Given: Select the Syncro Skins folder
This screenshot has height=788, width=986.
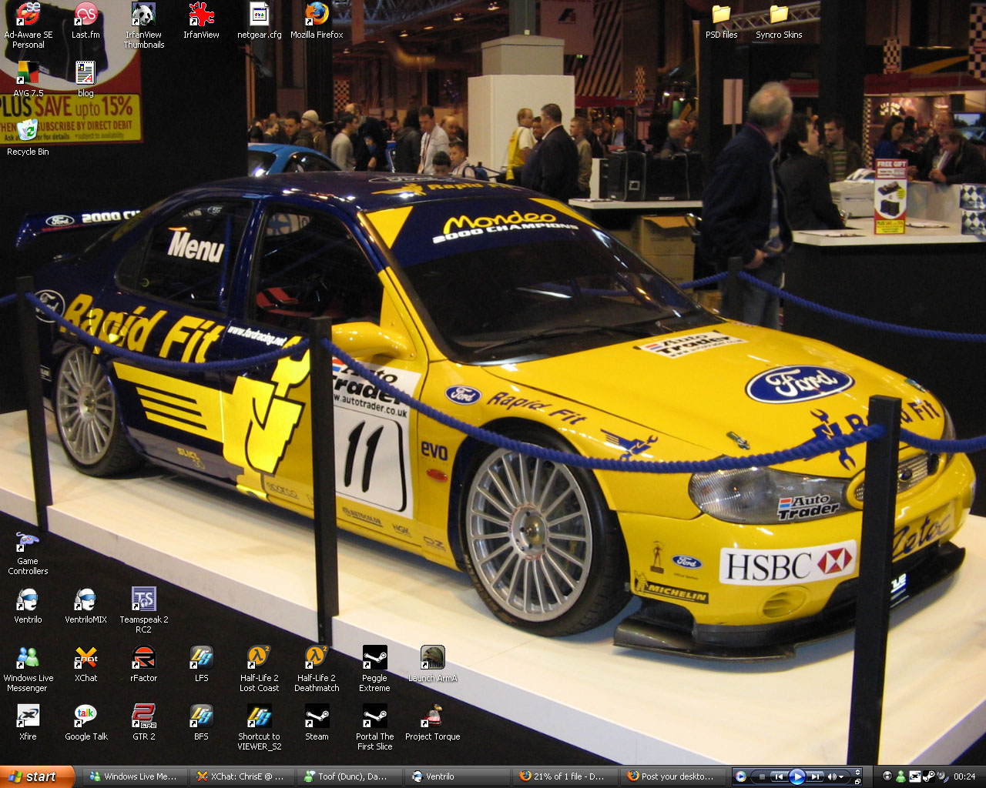Looking at the screenshot, I should [x=779, y=22].
